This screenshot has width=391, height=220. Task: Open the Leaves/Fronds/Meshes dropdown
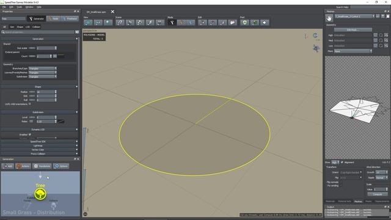coord(43,73)
